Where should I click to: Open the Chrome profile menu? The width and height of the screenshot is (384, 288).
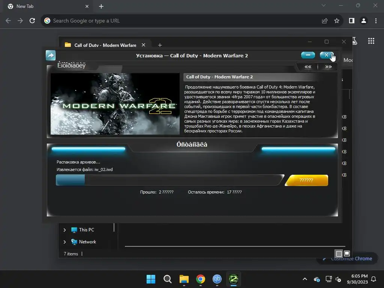coord(364,21)
